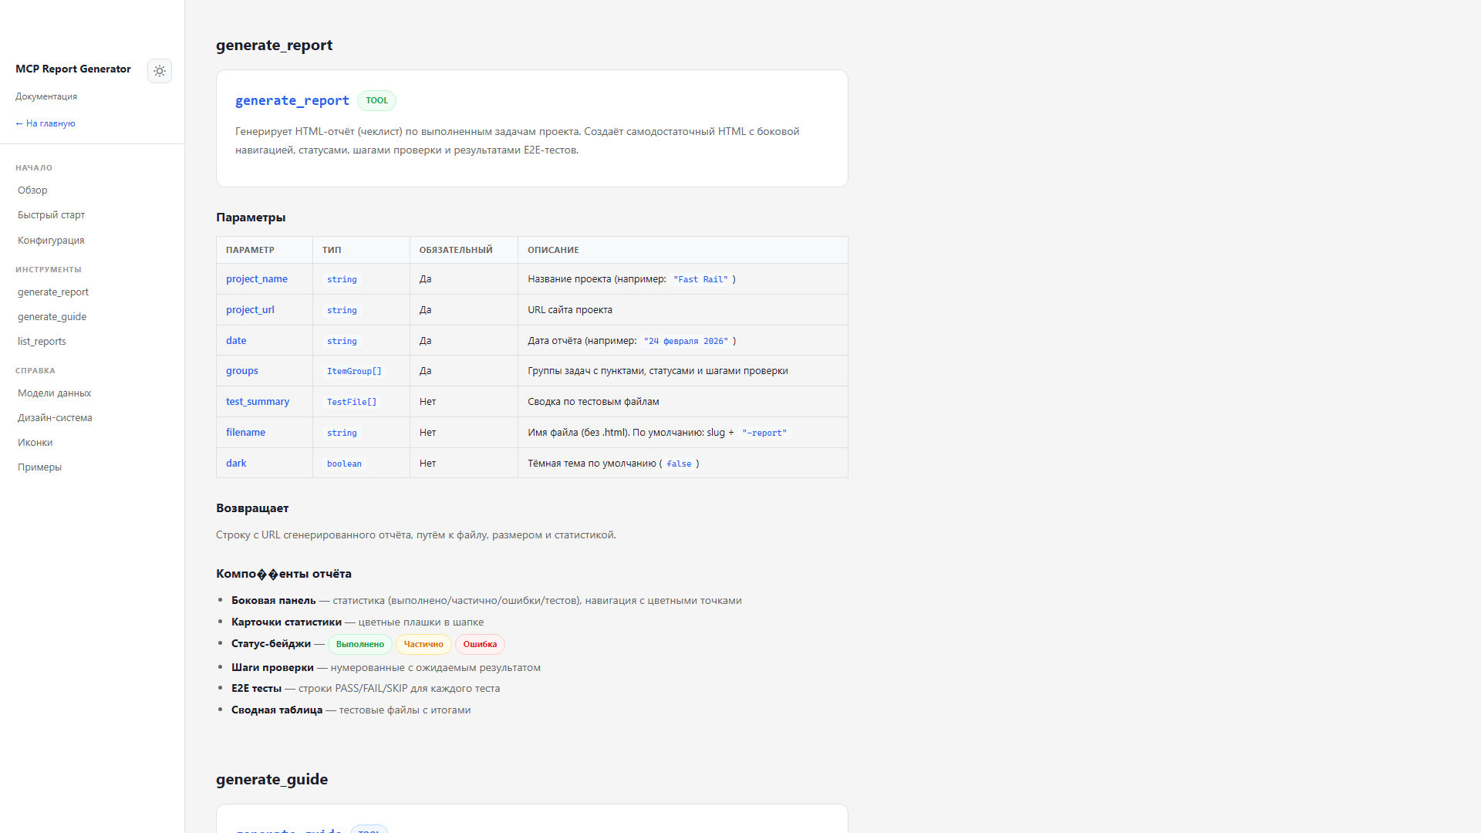Screen dimensions: 1481x833
Task: Open the Быстрый старт page
Action: tap(51, 214)
